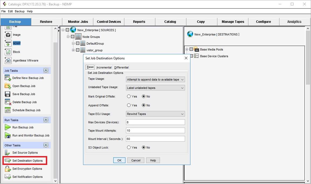Image resolution: width=311 pixels, height=184 pixels.
Task: Click the left task panel vertical scrollbar
Action: click(x=56, y=107)
